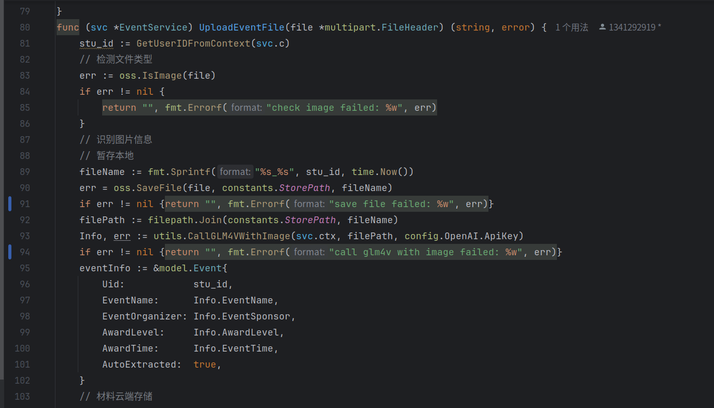Click line number 79 in the gutter

pyautogui.click(x=24, y=11)
